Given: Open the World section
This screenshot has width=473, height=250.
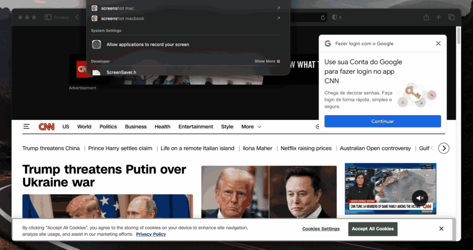Looking at the screenshot, I should pos(84,127).
